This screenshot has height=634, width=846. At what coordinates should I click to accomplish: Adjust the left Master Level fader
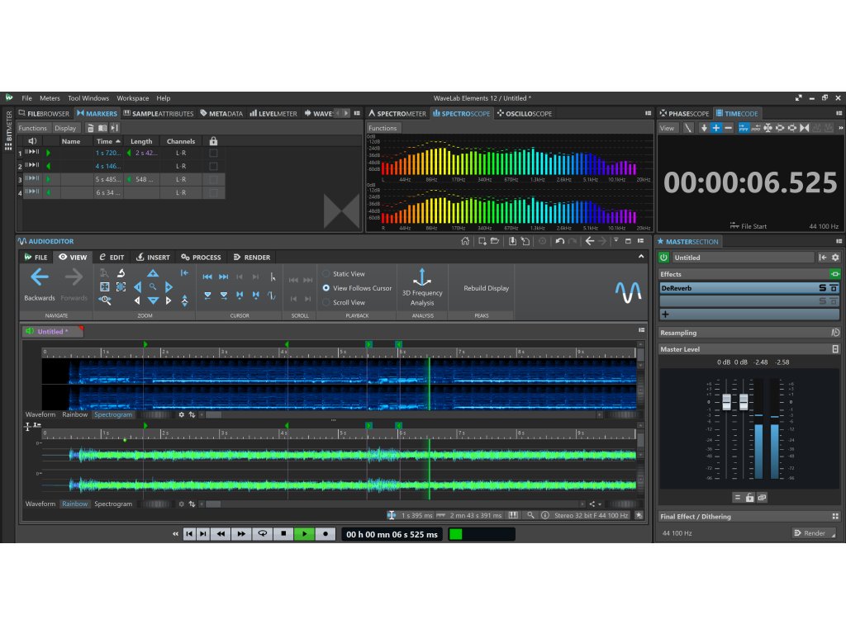(727, 402)
